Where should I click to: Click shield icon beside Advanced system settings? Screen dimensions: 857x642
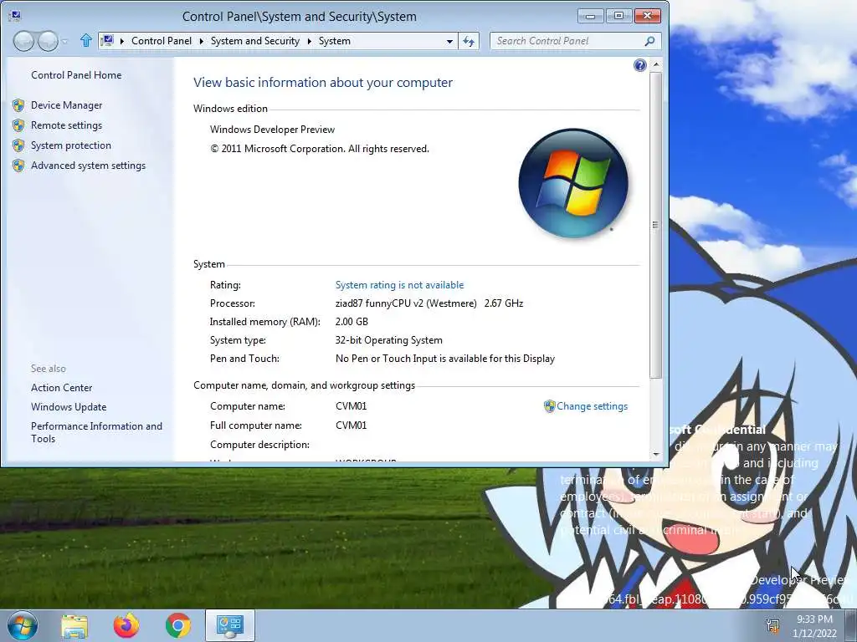[x=18, y=166]
